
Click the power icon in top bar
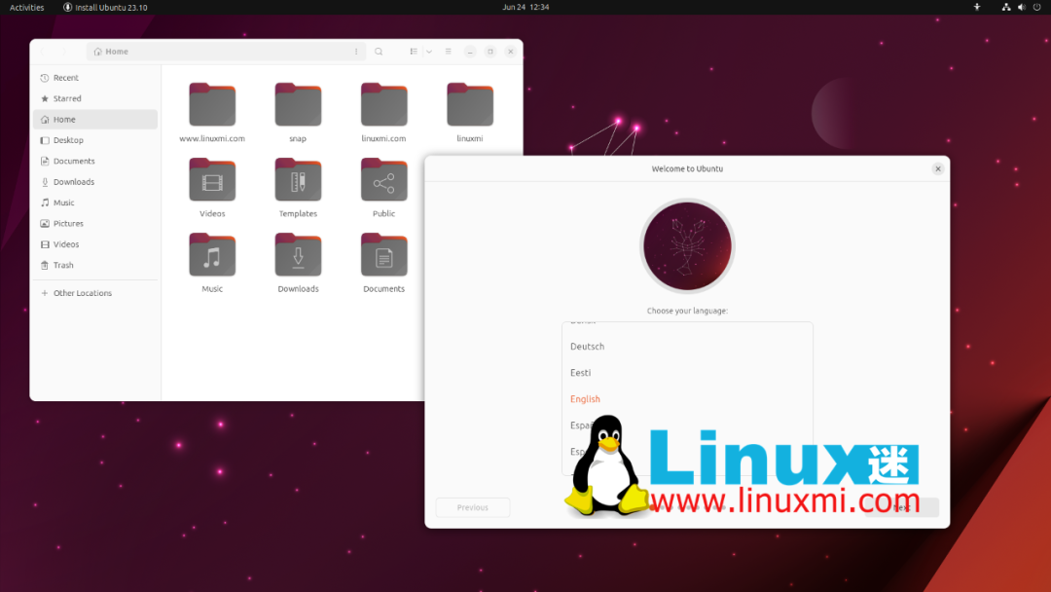pos(1037,8)
